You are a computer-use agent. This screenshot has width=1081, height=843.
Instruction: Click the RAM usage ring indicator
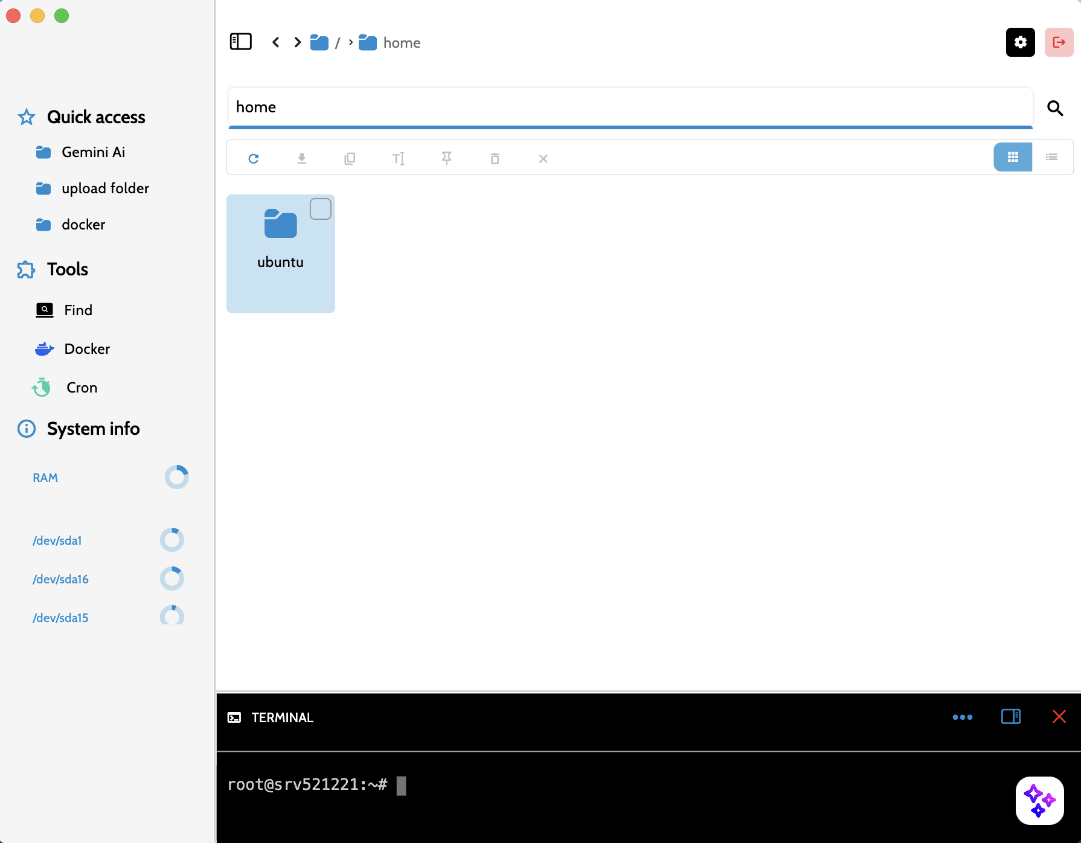coord(176,477)
